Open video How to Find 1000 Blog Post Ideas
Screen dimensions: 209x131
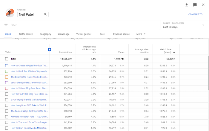coord(30,94)
